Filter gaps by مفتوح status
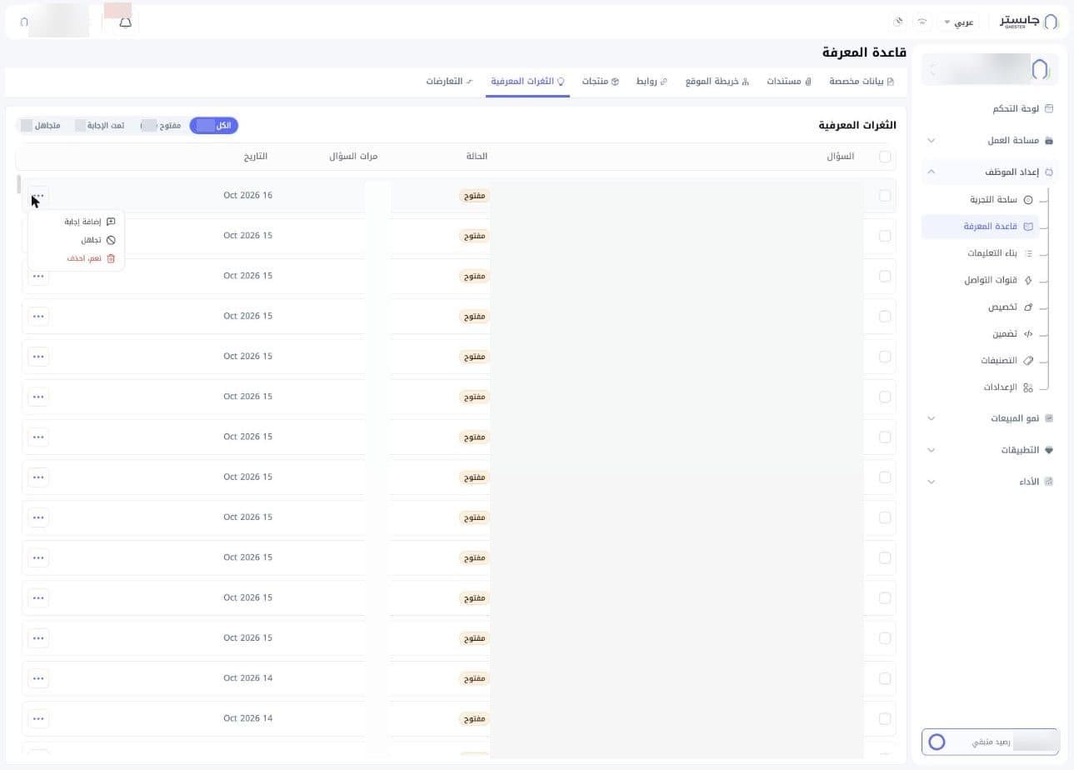The width and height of the screenshot is (1074, 770). click(x=161, y=125)
